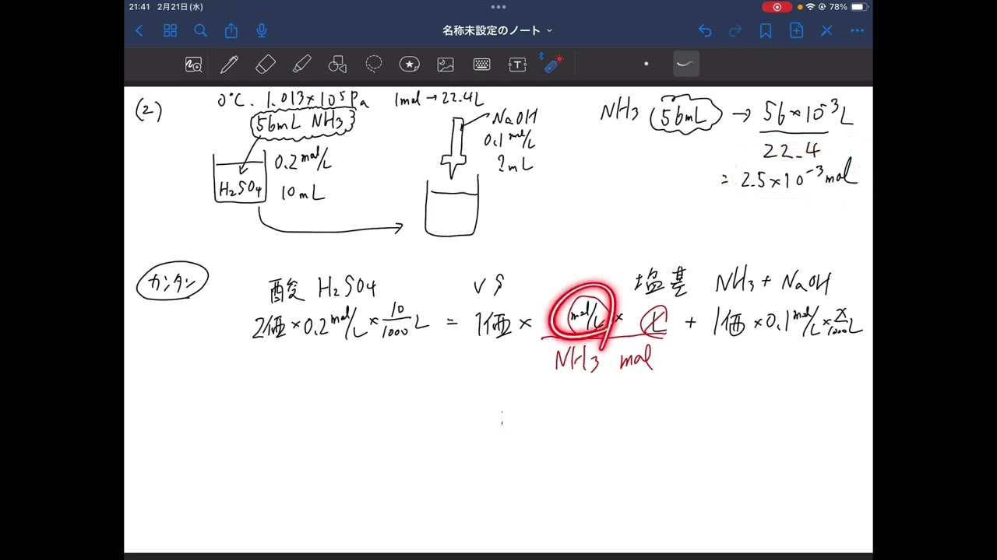Image resolution: width=997 pixels, height=560 pixels.
Task: Undo the last stroke
Action: tap(705, 30)
